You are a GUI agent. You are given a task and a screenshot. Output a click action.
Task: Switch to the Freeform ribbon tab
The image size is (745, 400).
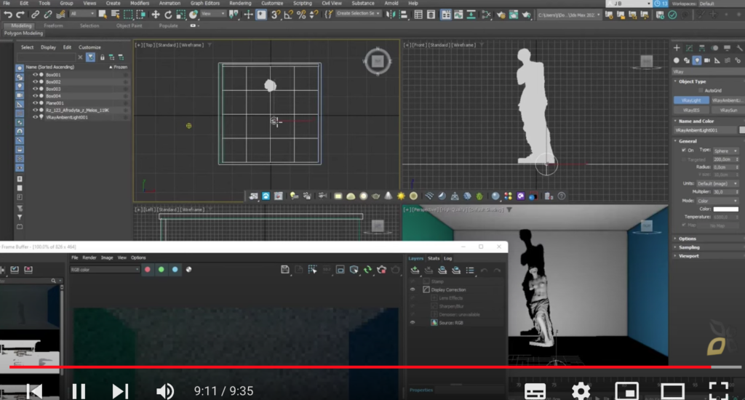click(53, 25)
